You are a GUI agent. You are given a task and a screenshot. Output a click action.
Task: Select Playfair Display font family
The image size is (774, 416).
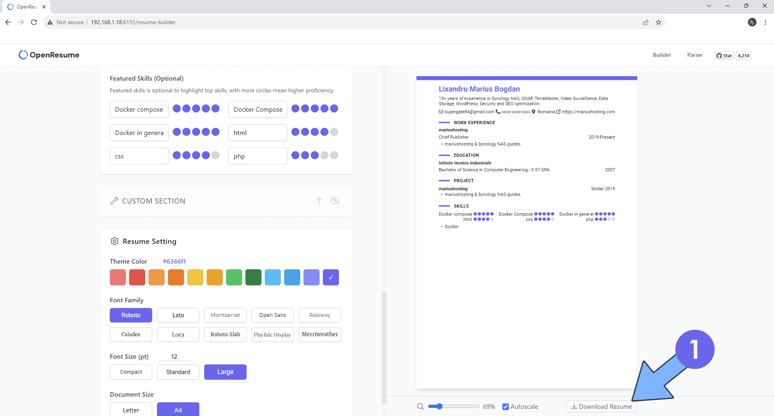272,335
